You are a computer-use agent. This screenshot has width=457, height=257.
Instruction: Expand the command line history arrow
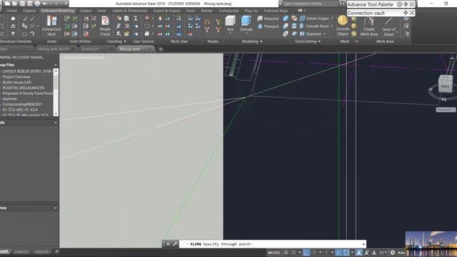(x=363, y=244)
